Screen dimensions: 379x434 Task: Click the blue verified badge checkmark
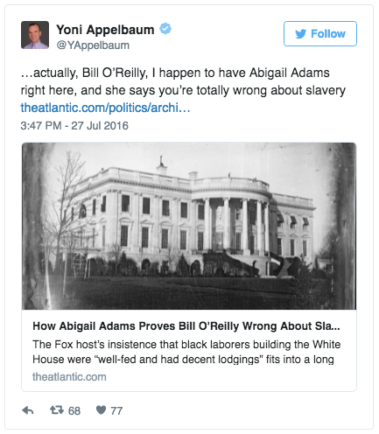[165, 29]
